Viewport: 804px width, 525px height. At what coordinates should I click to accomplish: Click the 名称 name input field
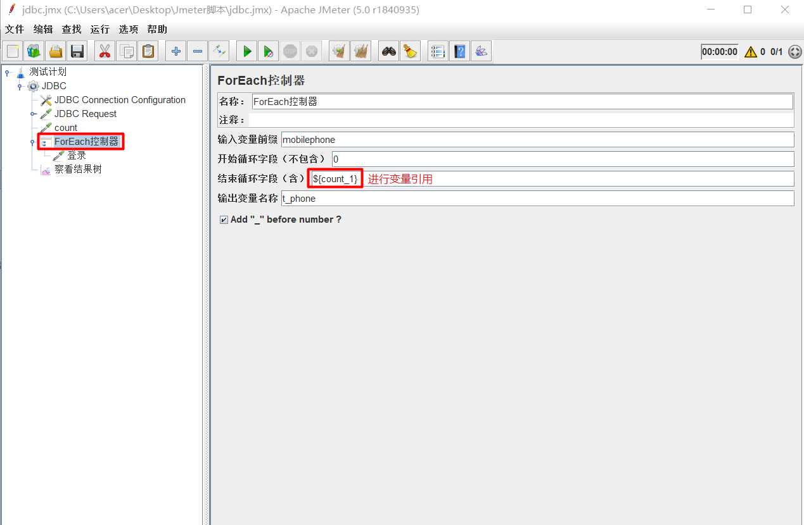(x=522, y=101)
